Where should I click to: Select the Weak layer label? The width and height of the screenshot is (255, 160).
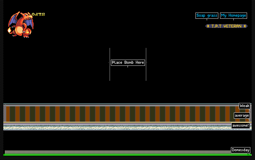coord(245,106)
